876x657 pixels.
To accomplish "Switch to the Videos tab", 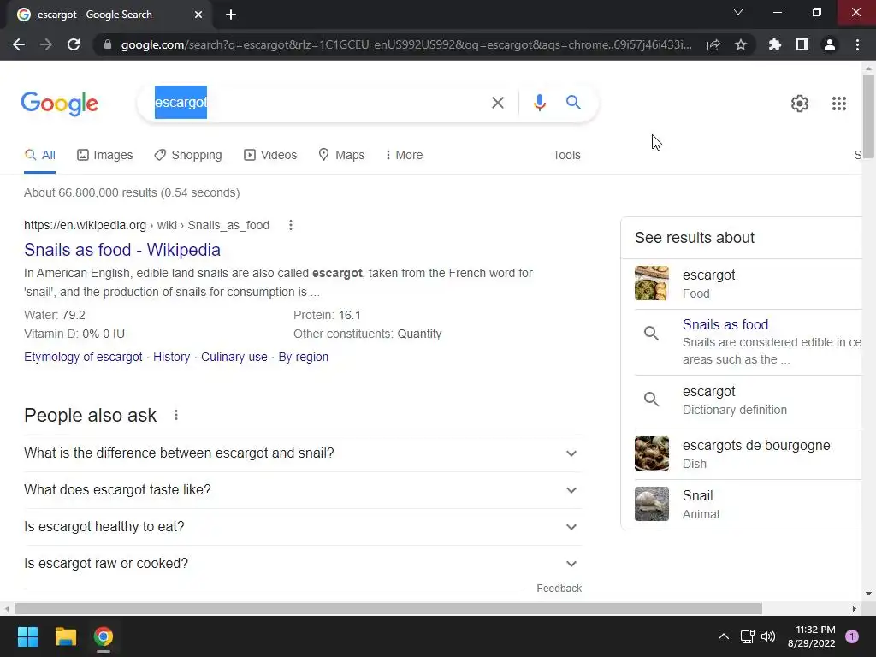I will tap(270, 155).
